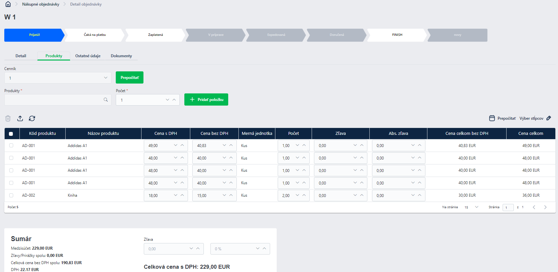This screenshot has width=558, height=272.
Task: Open the Na stránke 15 dropdown
Action: pos(471,207)
